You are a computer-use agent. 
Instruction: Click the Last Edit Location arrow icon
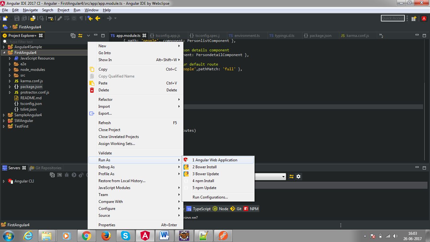pyautogui.click(x=90, y=18)
